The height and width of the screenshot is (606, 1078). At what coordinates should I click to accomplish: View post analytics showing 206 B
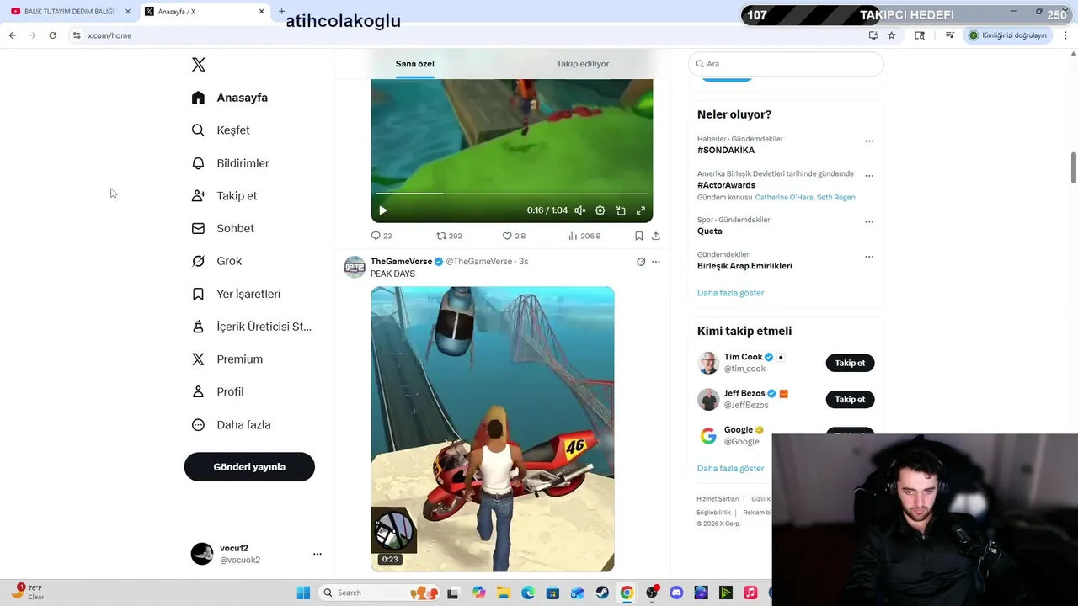pyautogui.click(x=584, y=237)
